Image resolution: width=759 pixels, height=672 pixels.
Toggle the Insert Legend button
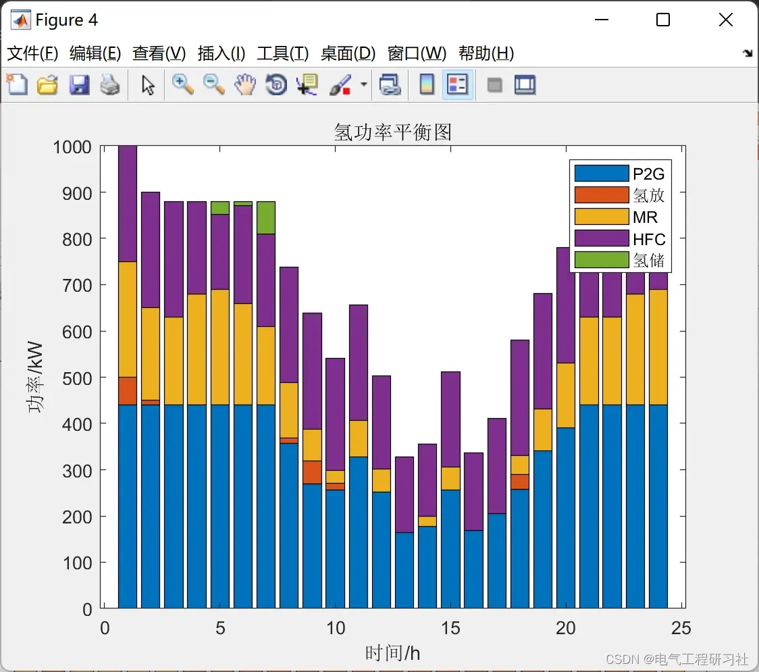(x=457, y=84)
